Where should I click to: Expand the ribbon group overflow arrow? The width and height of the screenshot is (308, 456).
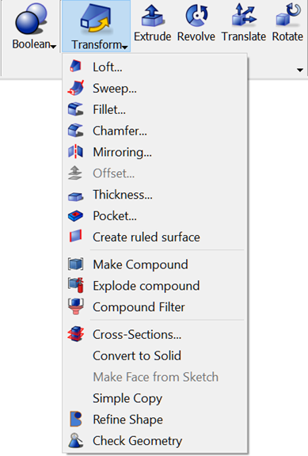coord(300,70)
